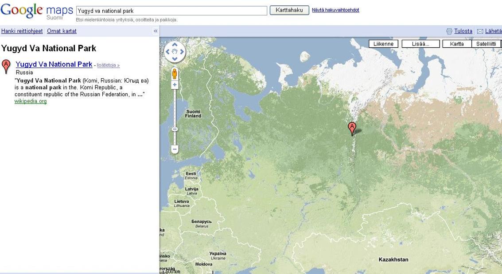Collapse the left results panel
Image resolution: width=502 pixels, height=274 pixels.
tap(156, 31)
